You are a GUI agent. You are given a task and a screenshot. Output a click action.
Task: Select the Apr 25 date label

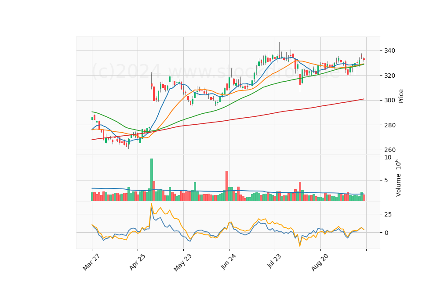(x=137, y=262)
